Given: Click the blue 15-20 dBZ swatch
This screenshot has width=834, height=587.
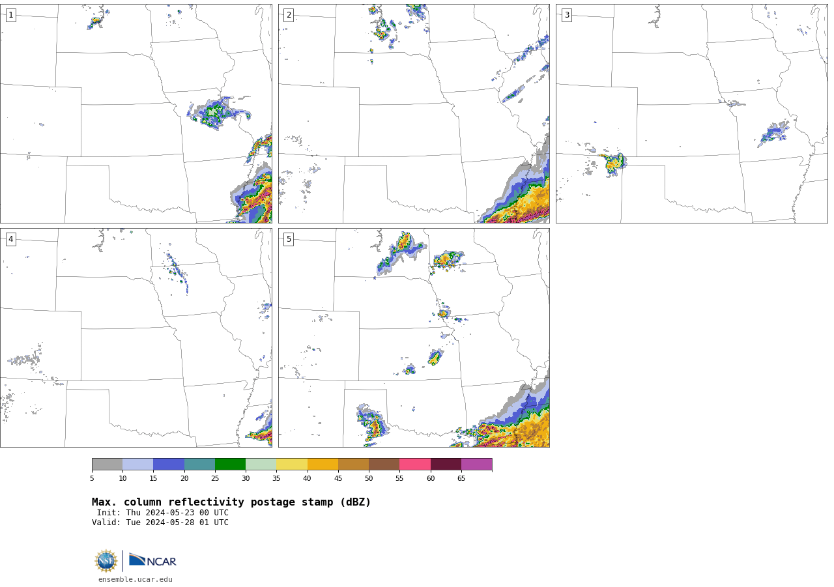Looking at the screenshot, I should point(169,465).
